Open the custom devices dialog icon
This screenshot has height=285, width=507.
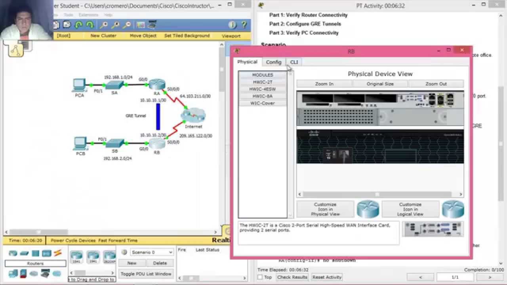point(152,25)
